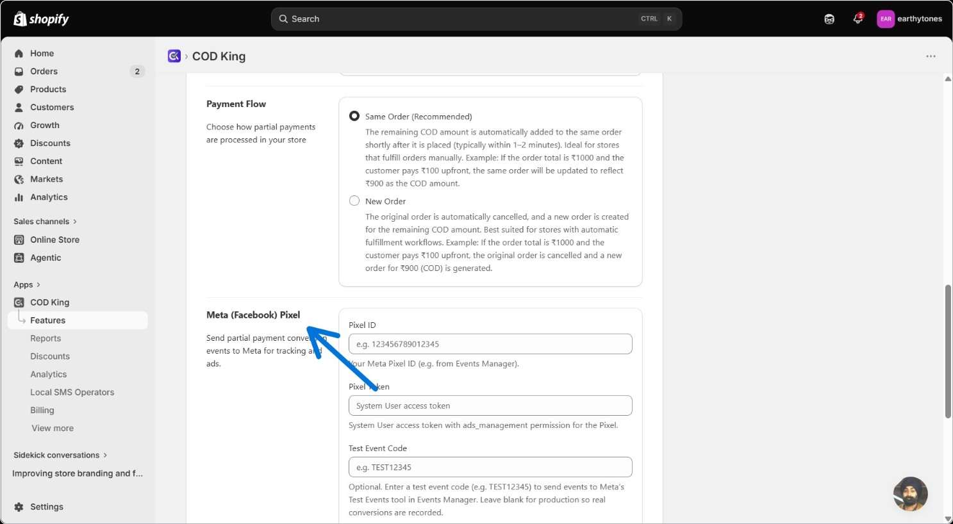Click the Orders count badge showing 2
The image size is (953, 524).
coord(137,72)
